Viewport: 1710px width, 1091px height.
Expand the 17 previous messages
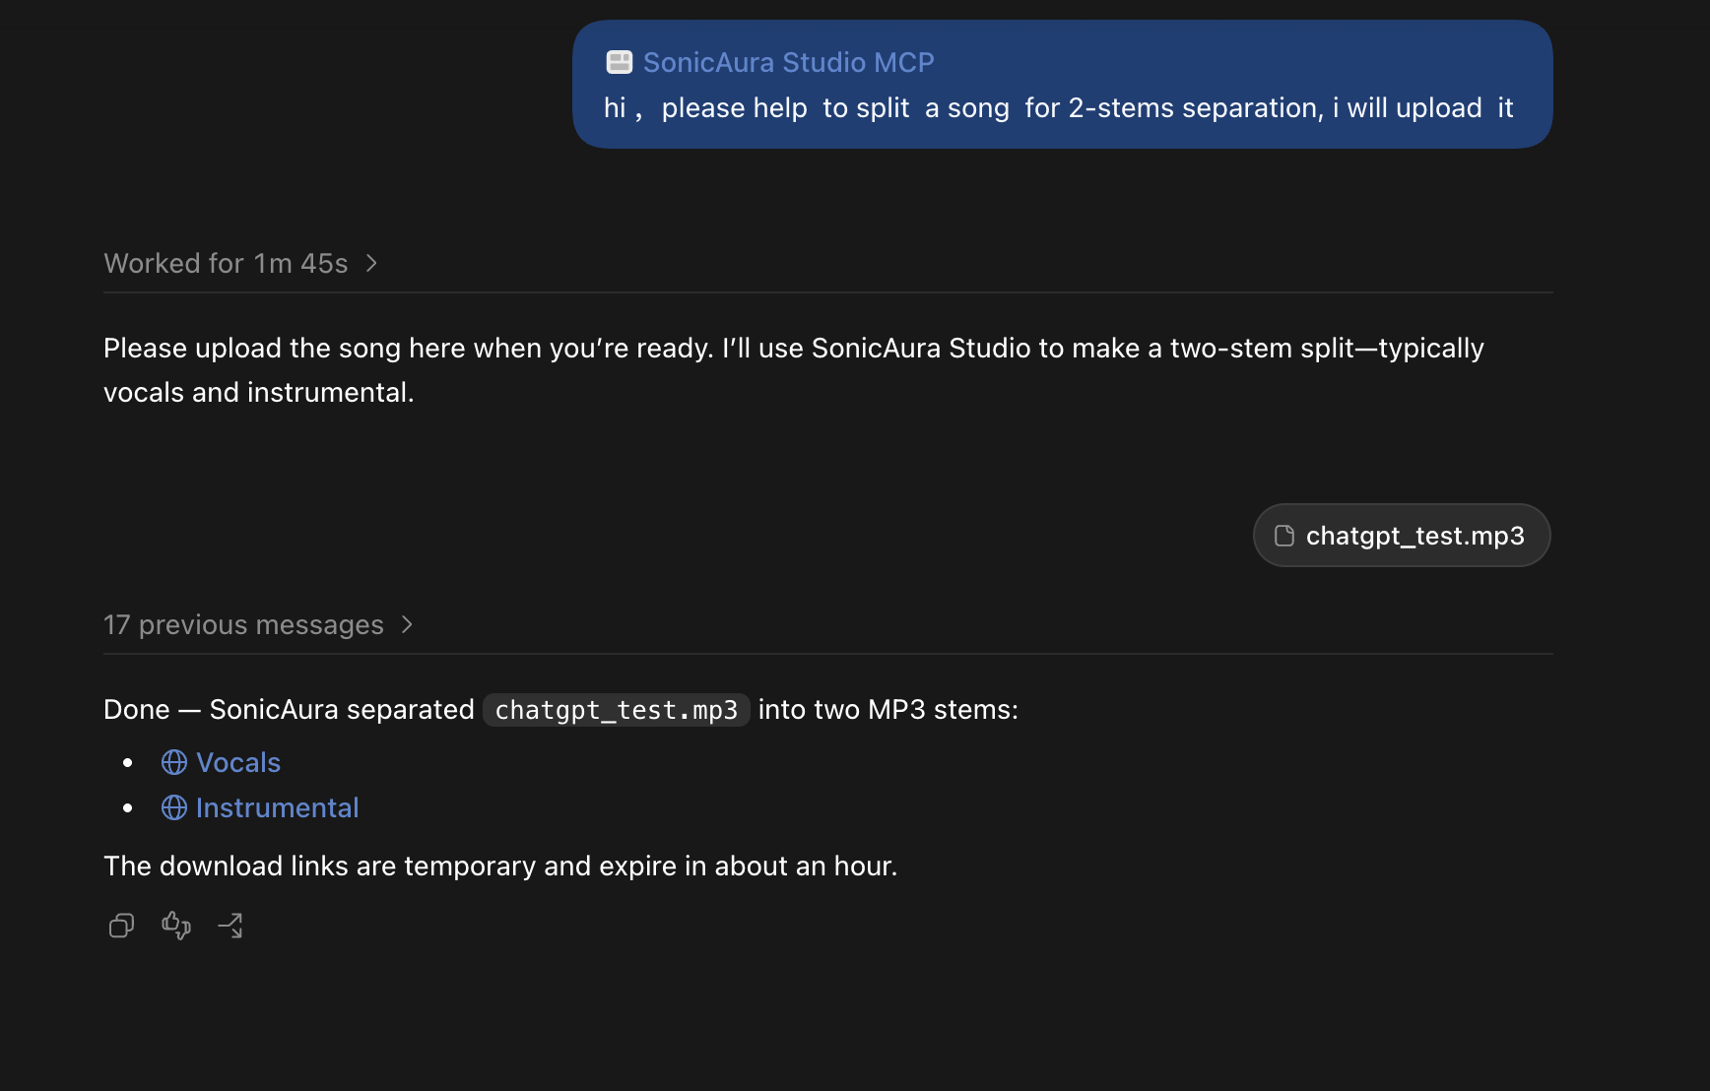point(259,624)
